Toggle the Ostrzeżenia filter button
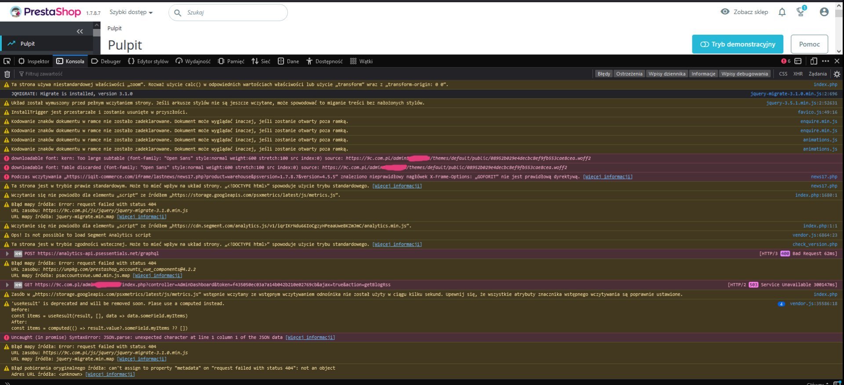This screenshot has width=844, height=385. [x=629, y=74]
